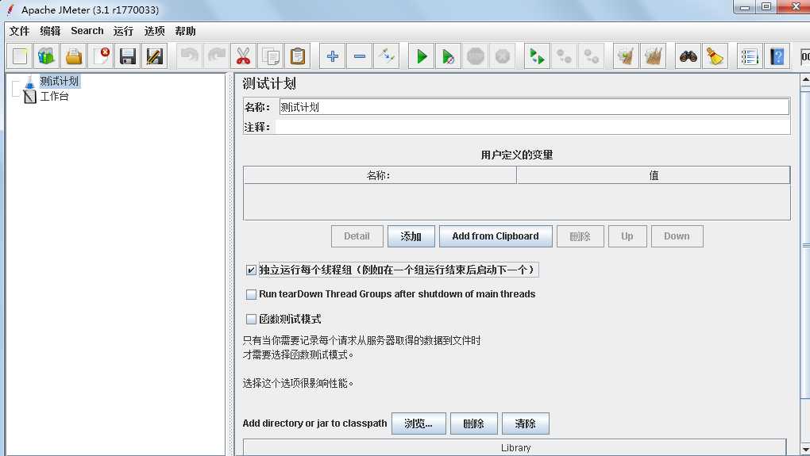Open the 运行 menu
Viewport: 810px width, 456px height.
point(123,31)
